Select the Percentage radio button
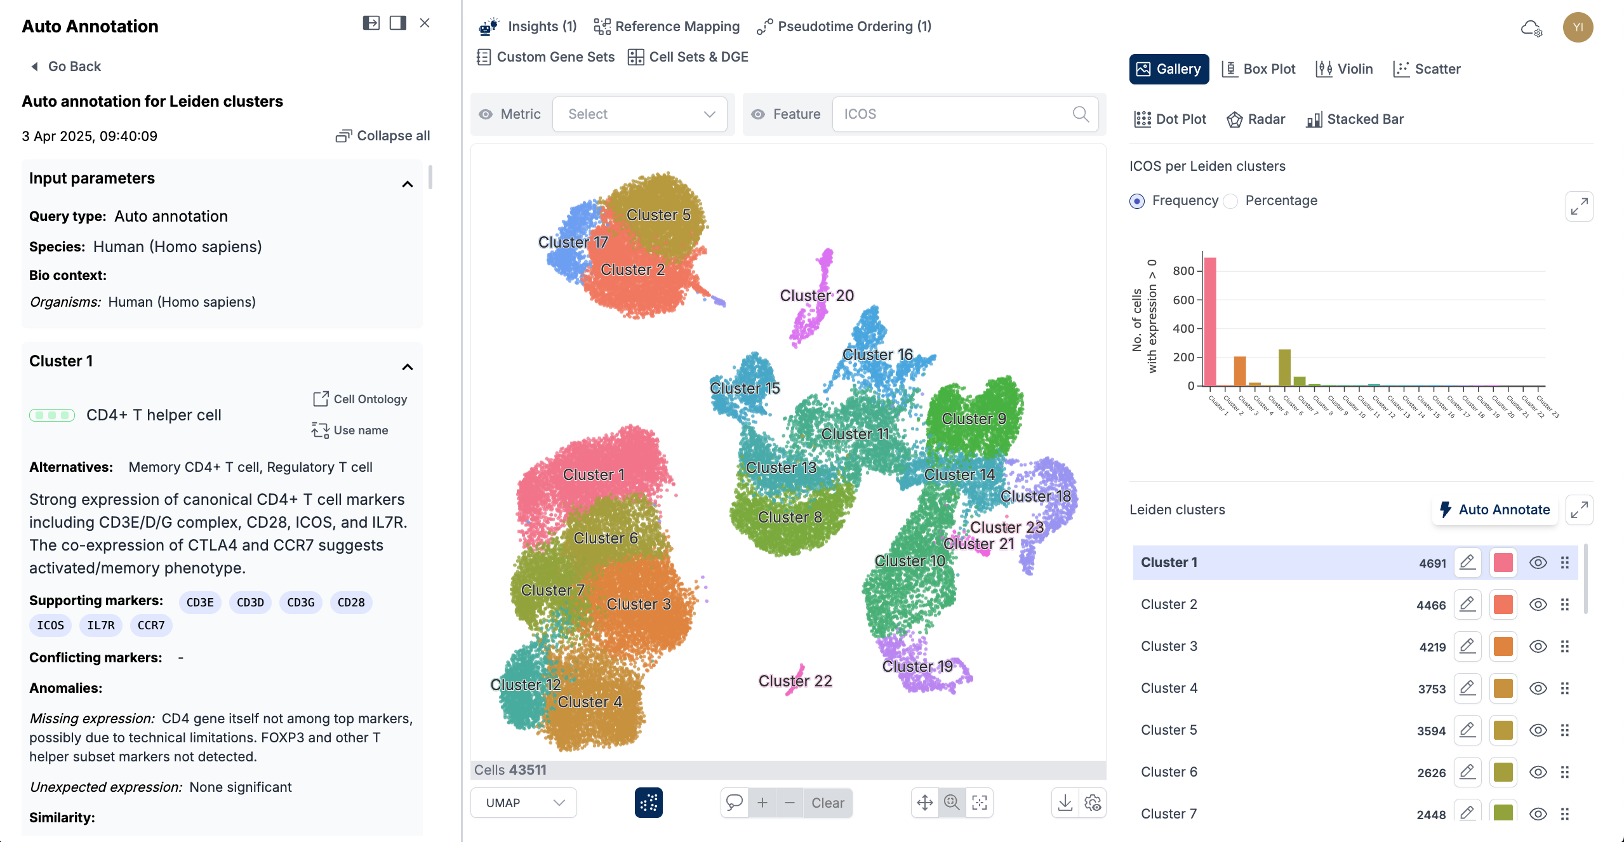Image resolution: width=1624 pixels, height=842 pixels. click(1230, 201)
